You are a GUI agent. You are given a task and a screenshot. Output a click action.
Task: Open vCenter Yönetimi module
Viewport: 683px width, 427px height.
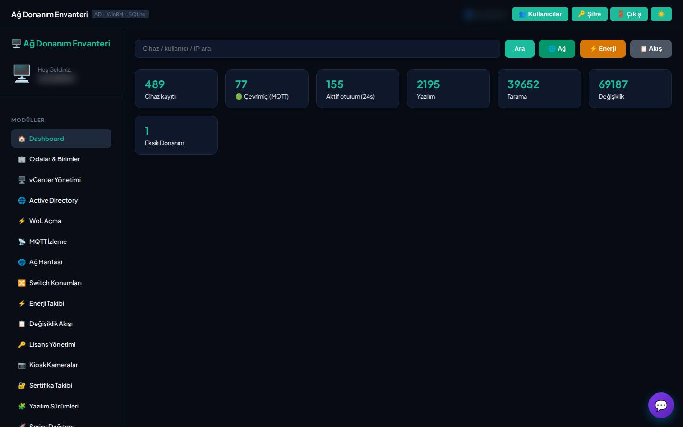[x=61, y=180]
